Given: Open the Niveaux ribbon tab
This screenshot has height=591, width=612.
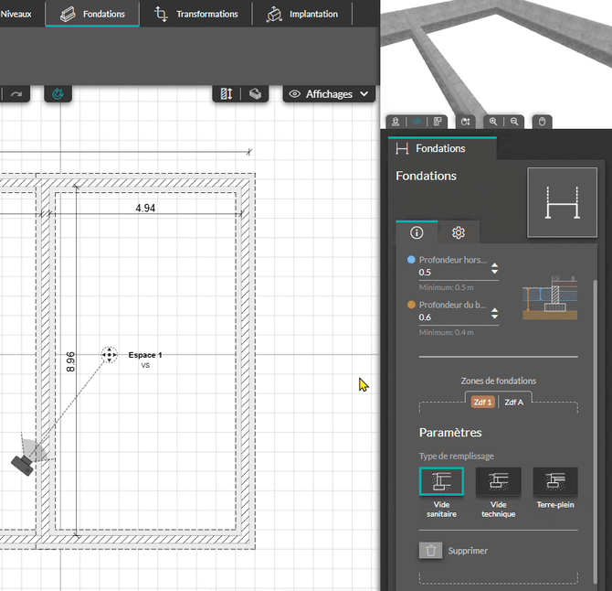Looking at the screenshot, I should [x=16, y=14].
